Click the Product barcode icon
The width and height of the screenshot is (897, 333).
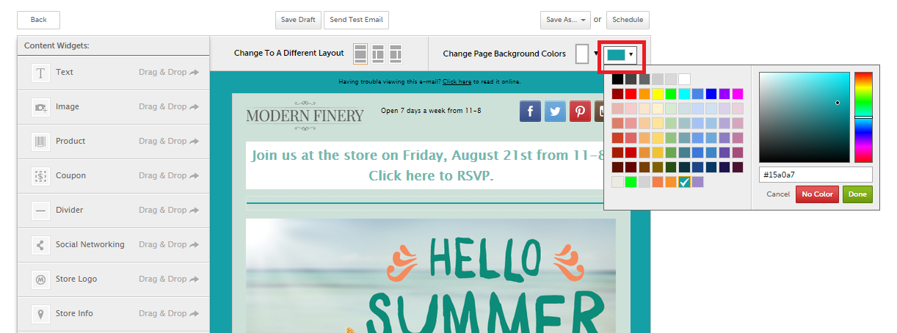point(40,142)
